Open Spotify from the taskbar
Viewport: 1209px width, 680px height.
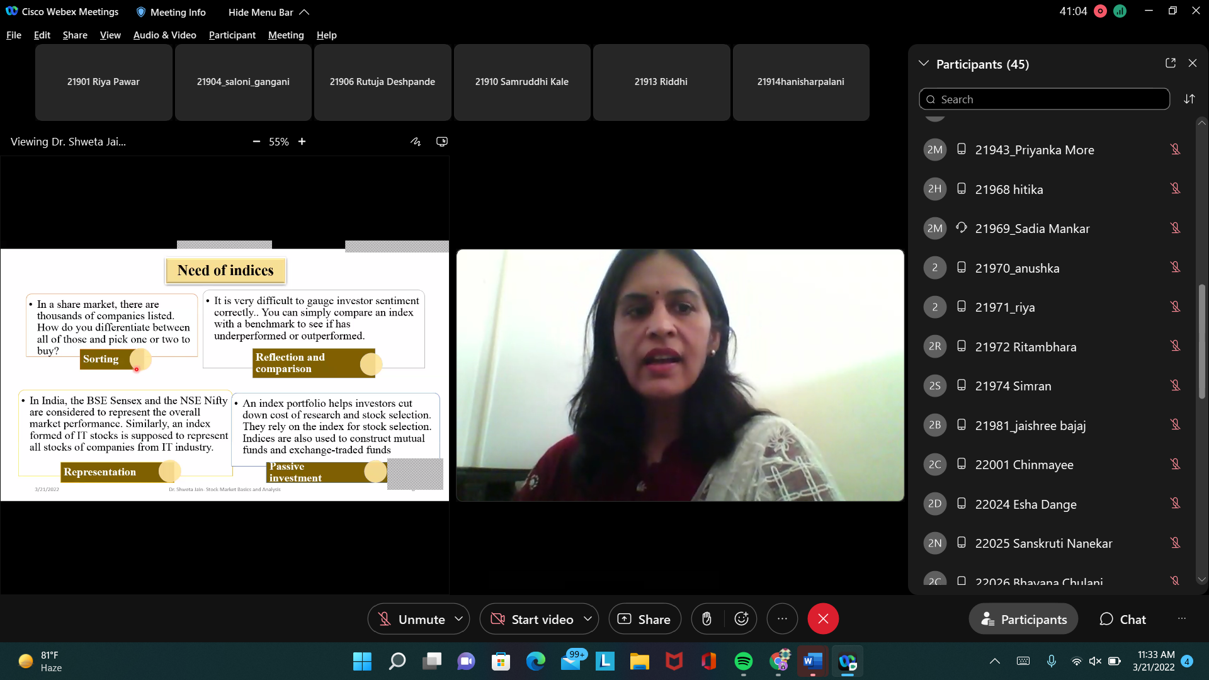[744, 661]
